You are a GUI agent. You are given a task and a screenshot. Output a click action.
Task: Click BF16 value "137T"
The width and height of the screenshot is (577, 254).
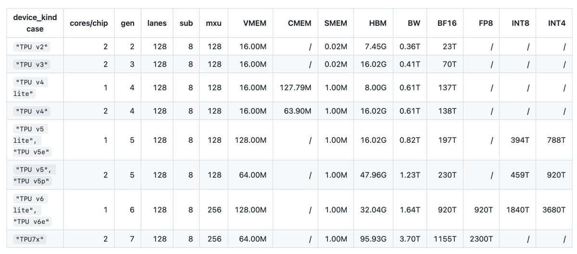(448, 87)
